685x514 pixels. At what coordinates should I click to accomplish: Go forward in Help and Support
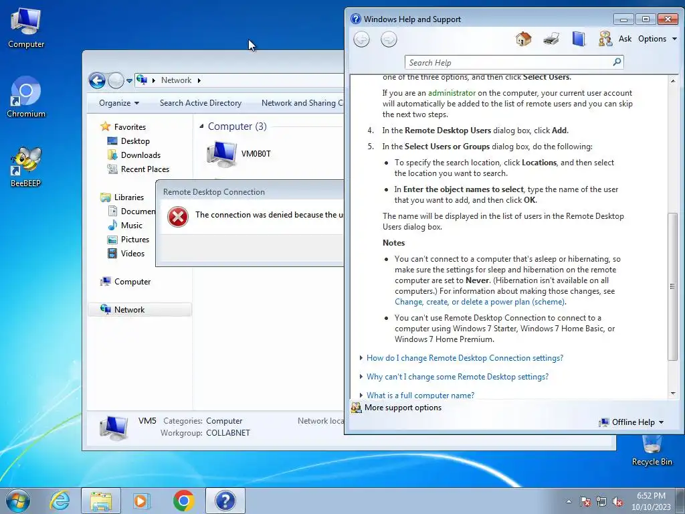click(x=389, y=39)
